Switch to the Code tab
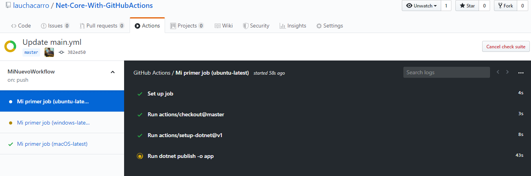The width and height of the screenshot is (531, 176). pos(21,26)
